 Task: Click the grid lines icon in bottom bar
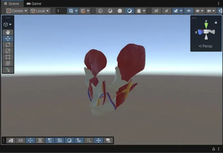[60, 140]
